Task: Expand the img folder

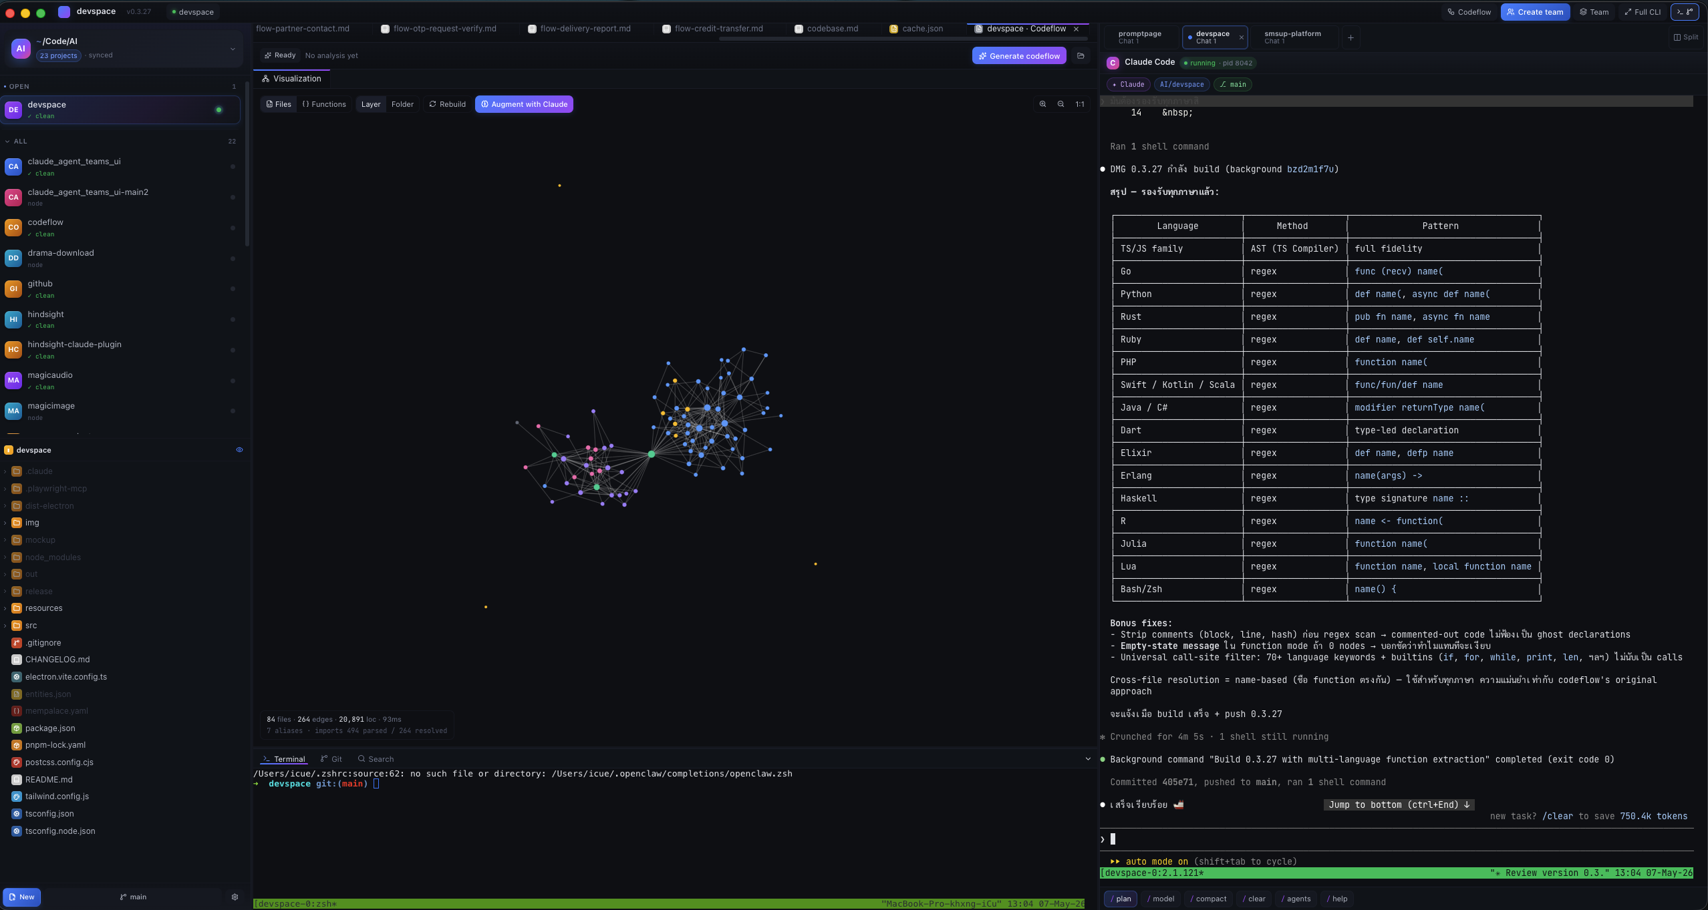Action: (x=5, y=523)
